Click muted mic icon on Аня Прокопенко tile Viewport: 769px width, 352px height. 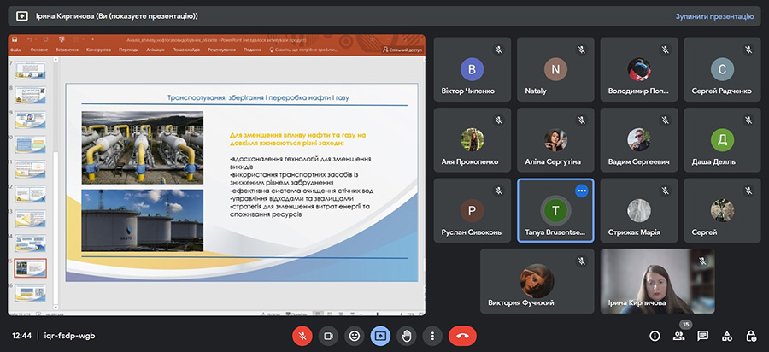498,120
